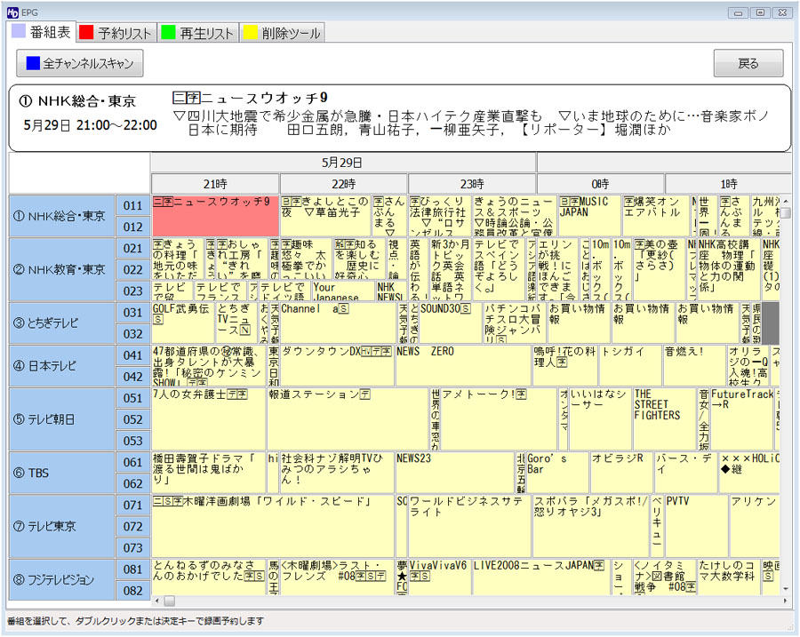
Task: Select channel ③ とちぎテレビ
Action: pyautogui.click(x=61, y=322)
